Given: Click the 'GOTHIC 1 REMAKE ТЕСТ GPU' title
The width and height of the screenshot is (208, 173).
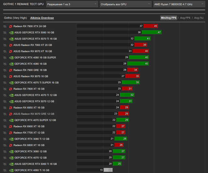Looking at the screenshot, I should click(23, 4).
